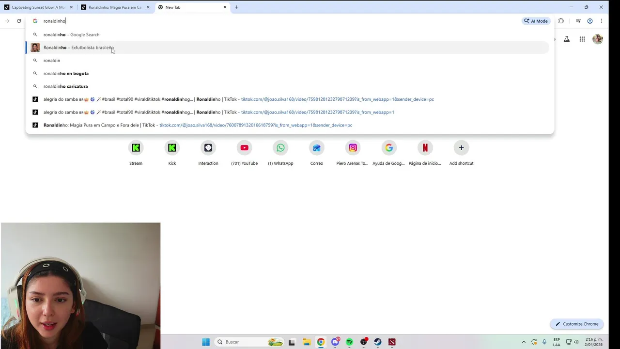Open the Google account avatar
620x349 pixels.
click(598, 39)
